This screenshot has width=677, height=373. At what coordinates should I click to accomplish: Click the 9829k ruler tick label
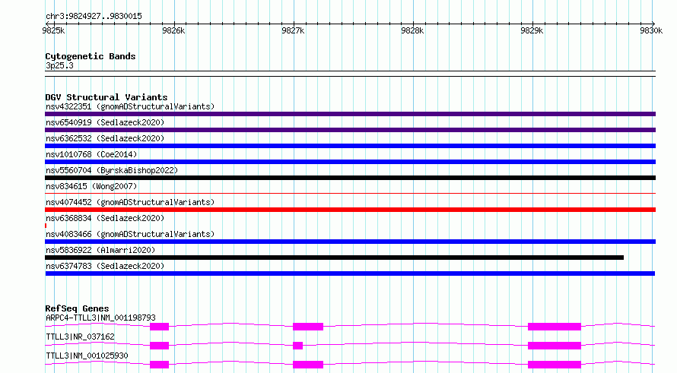[x=532, y=30]
